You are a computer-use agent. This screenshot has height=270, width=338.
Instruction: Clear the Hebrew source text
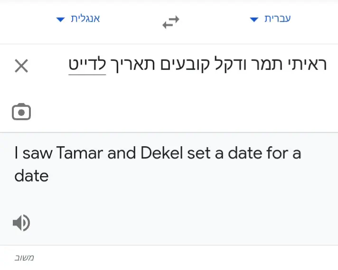point(21,66)
